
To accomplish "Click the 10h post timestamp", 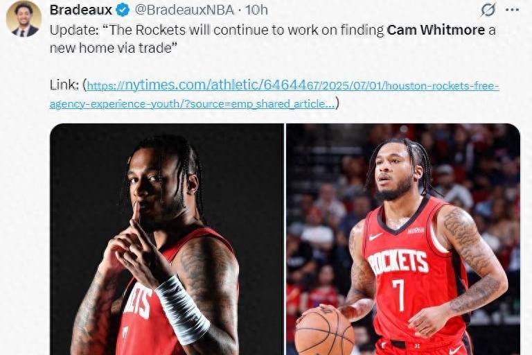I will coord(256,10).
